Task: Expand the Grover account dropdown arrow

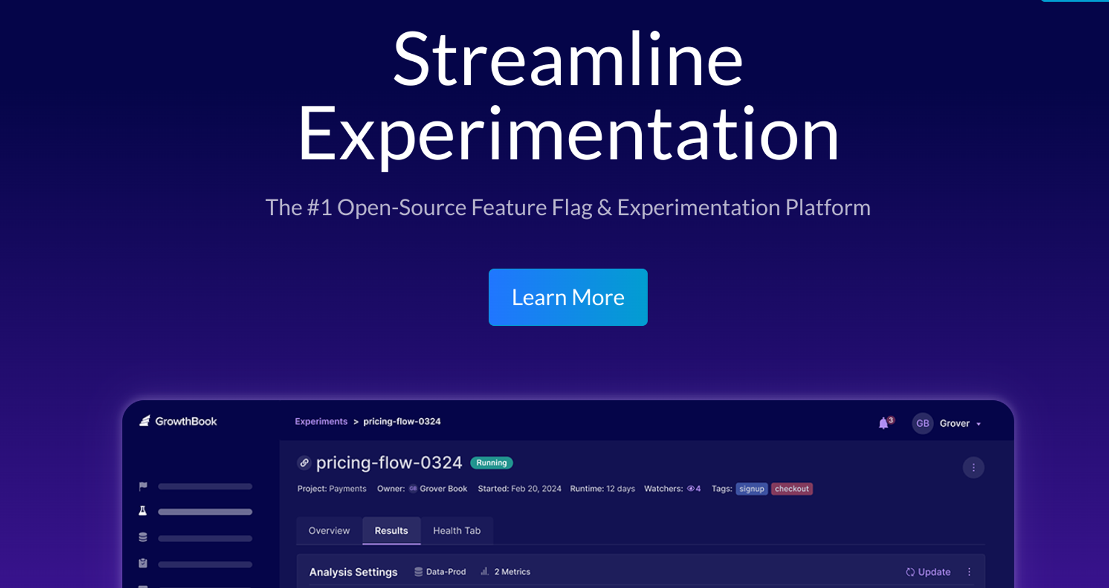Action: (x=978, y=424)
